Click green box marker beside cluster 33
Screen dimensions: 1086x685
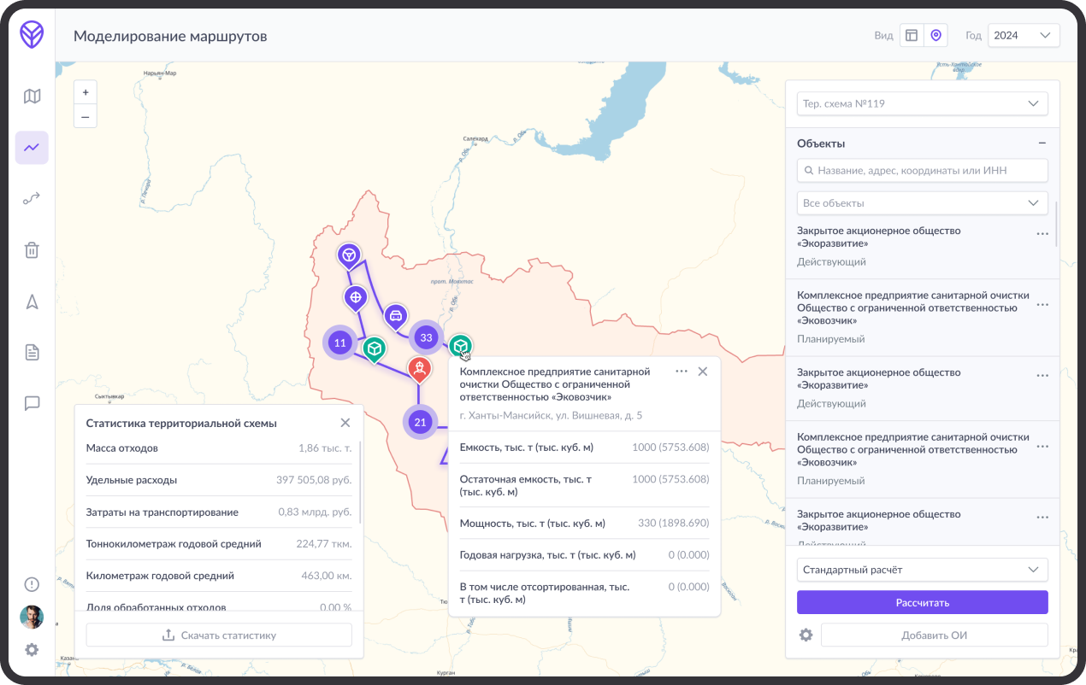(460, 346)
